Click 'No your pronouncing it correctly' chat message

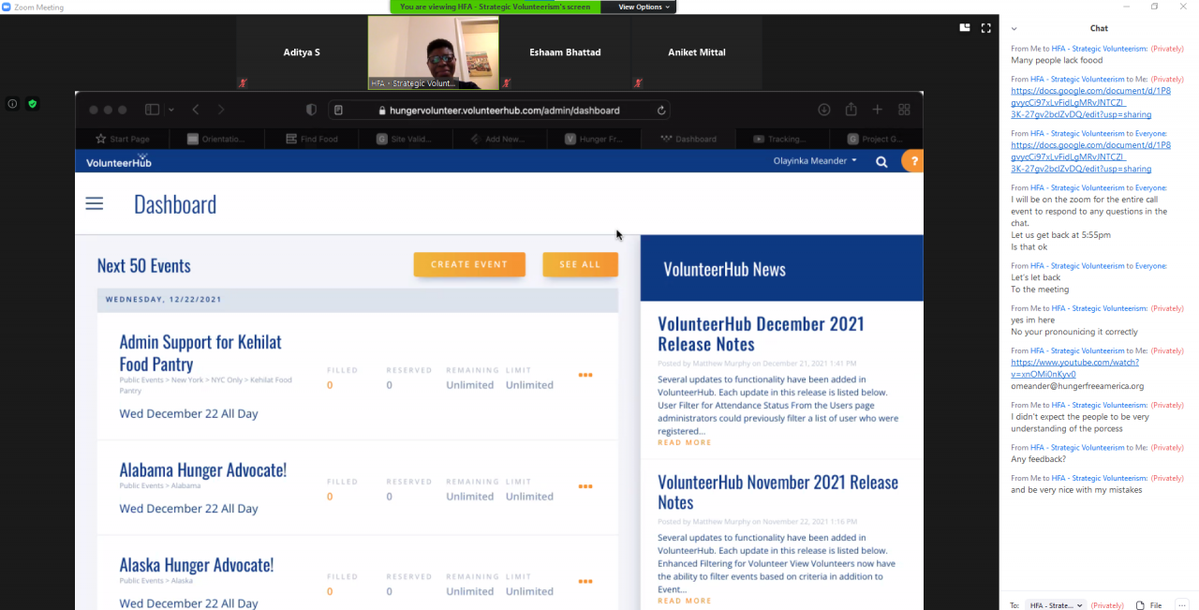[x=1074, y=332]
